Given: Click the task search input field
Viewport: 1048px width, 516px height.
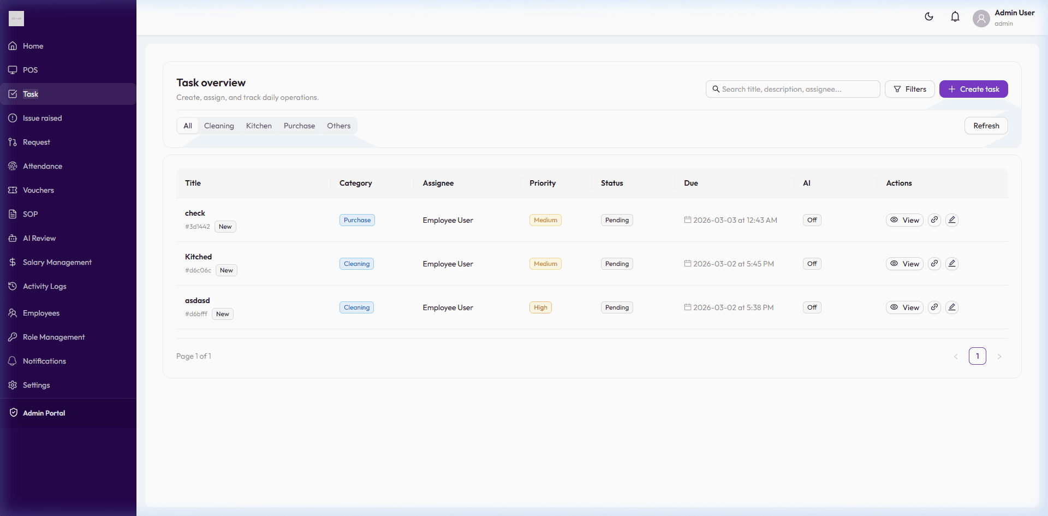Looking at the screenshot, I should (x=793, y=89).
